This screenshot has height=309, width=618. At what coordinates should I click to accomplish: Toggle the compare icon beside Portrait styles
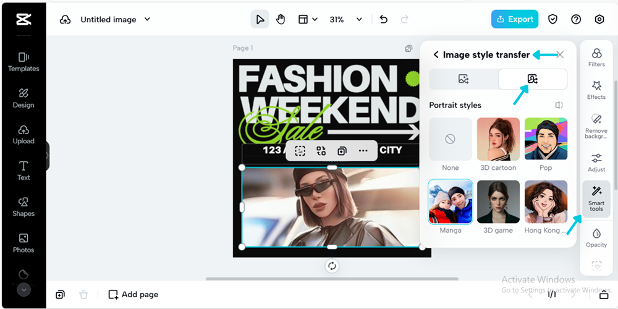(559, 105)
